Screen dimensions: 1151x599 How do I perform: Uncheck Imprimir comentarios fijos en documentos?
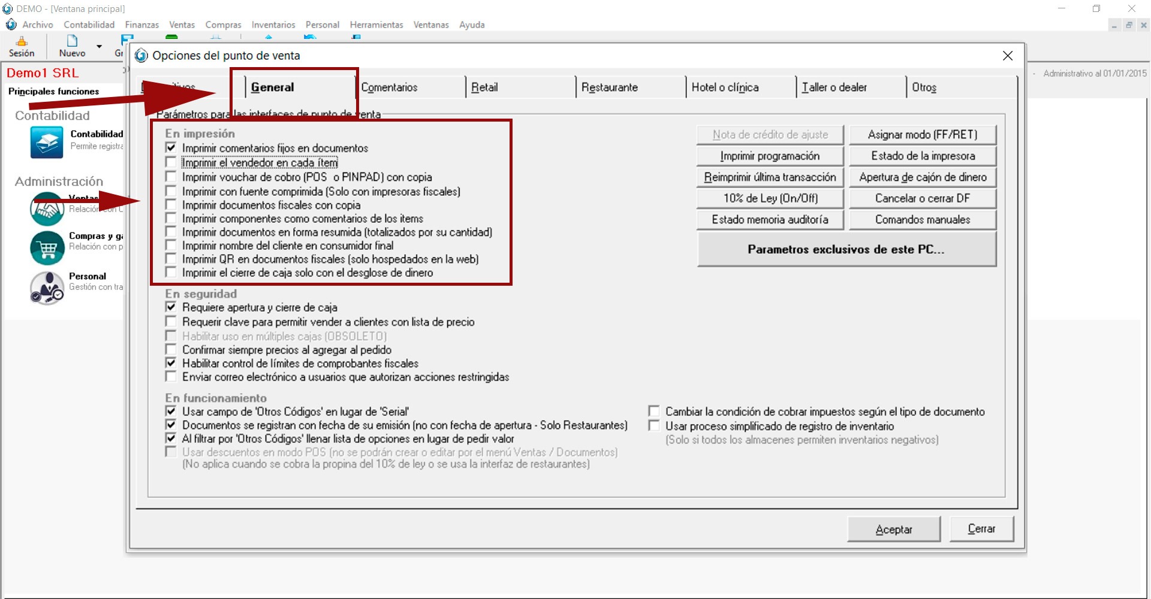click(171, 148)
